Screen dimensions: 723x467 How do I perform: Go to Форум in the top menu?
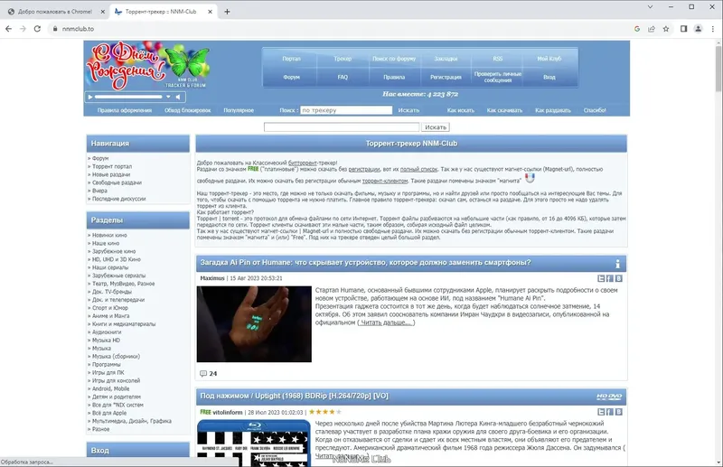click(291, 77)
